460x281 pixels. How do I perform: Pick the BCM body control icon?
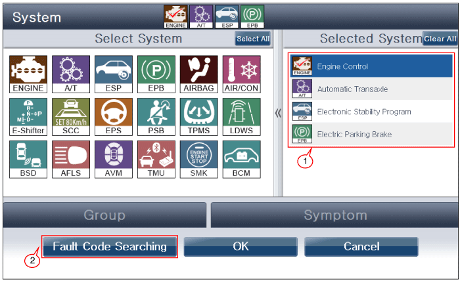(241, 160)
